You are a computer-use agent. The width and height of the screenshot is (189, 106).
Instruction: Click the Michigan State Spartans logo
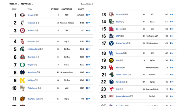click(x=22, y=49)
